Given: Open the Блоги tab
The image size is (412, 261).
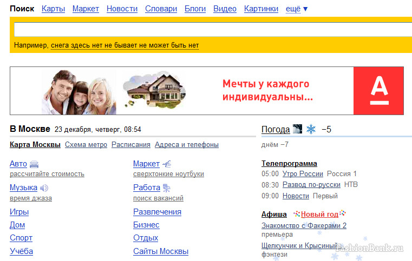Looking at the screenshot, I should 195,9.
